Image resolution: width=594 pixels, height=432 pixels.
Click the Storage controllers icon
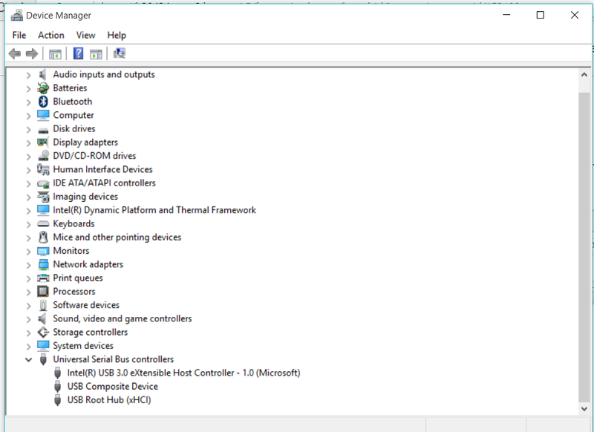pyautogui.click(x=43, y=332)
